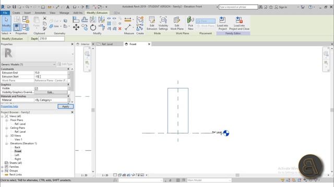Image resolution: width=334 pixels, height=187 pixels.
Task: Click Pick New work plane
Action: click(190, 23)
